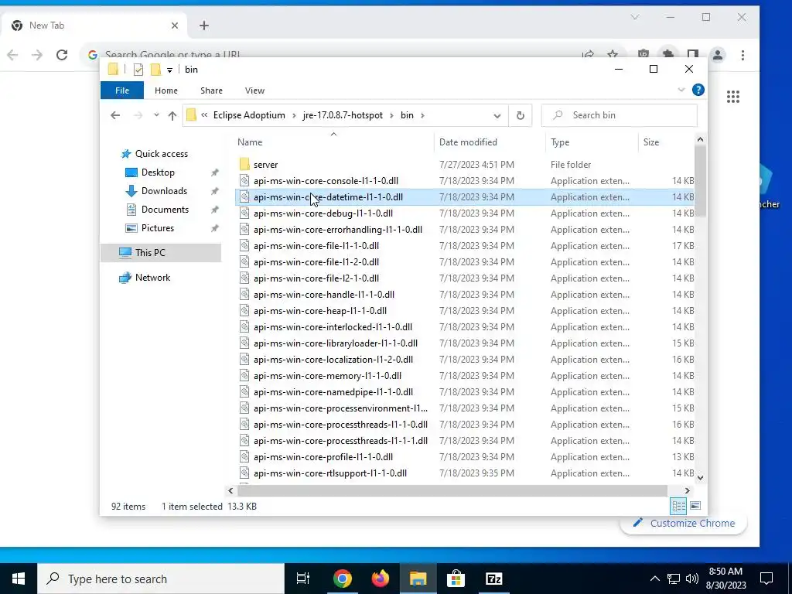
Task: Select api-ms-win-core-file-l2-1-0.dll
Action: [x=316, y=278]
